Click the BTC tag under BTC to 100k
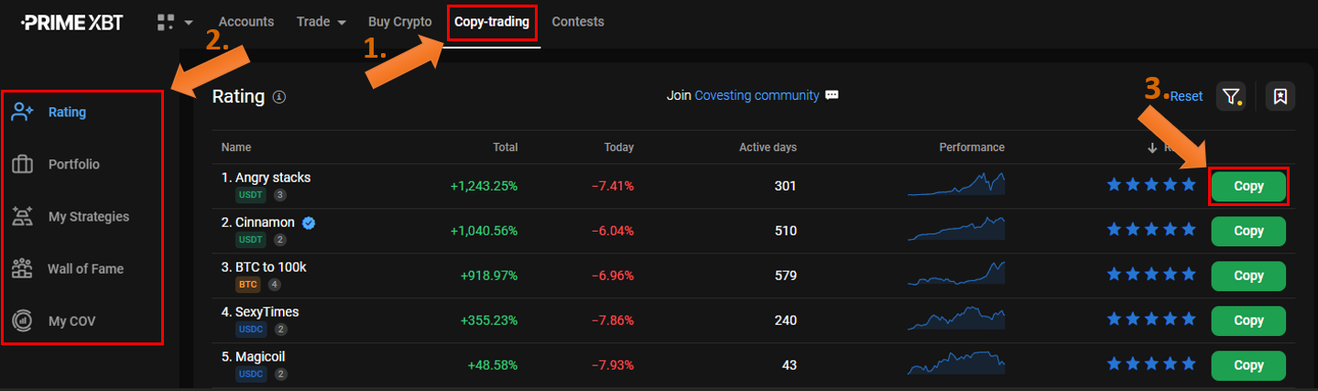The height and width of the screenshot is (391, 1318). 248,285
